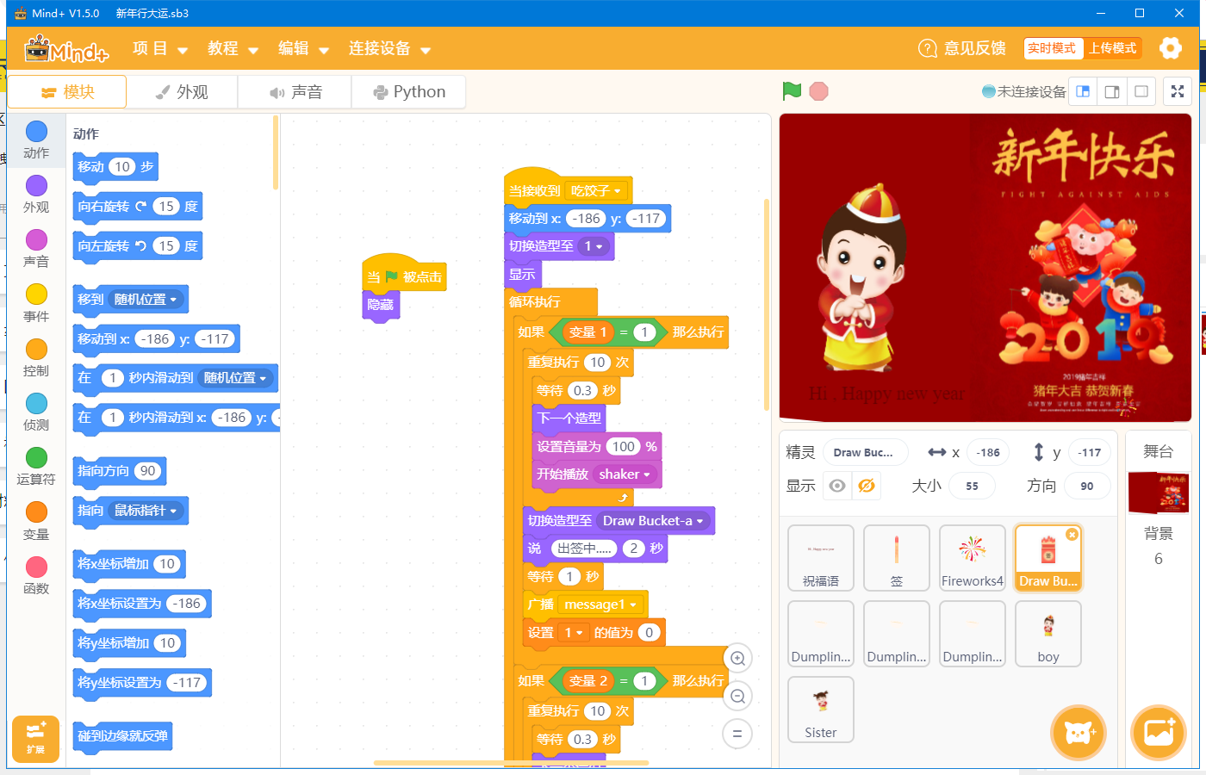Edit the sprite 大小 size field
The width and height of the screenshot is (1206, 775).
tap(972, 486)
